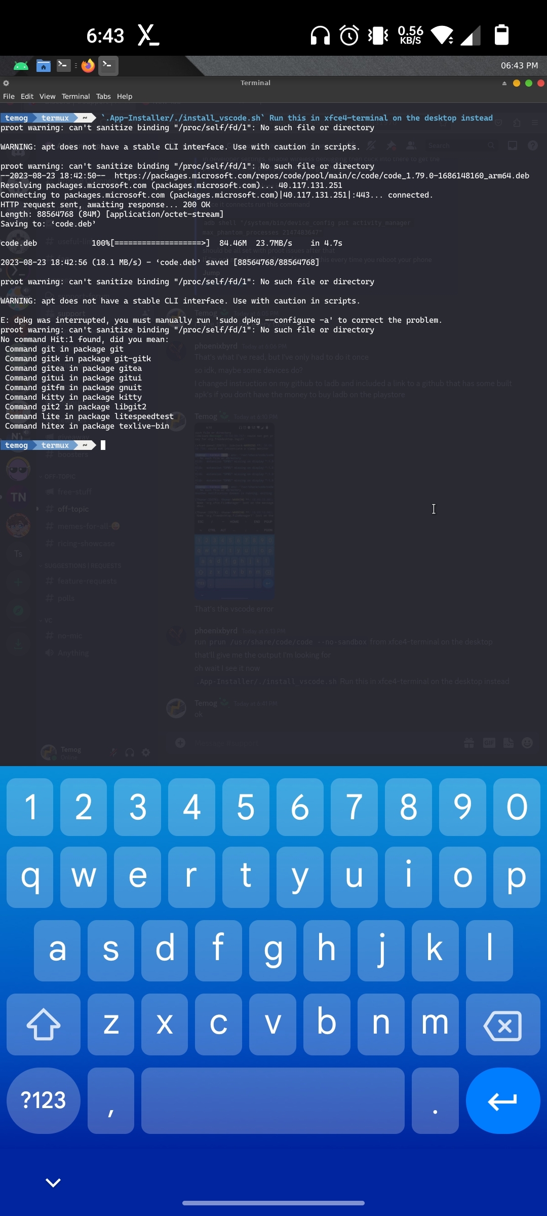The image size is (547, 1216).
Task: Open the File menu
Action: click(x=9, y=96)
